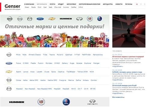150x112 pixels.
Task: Open the Chevrolet Cruze link
Action: point(47,72)
